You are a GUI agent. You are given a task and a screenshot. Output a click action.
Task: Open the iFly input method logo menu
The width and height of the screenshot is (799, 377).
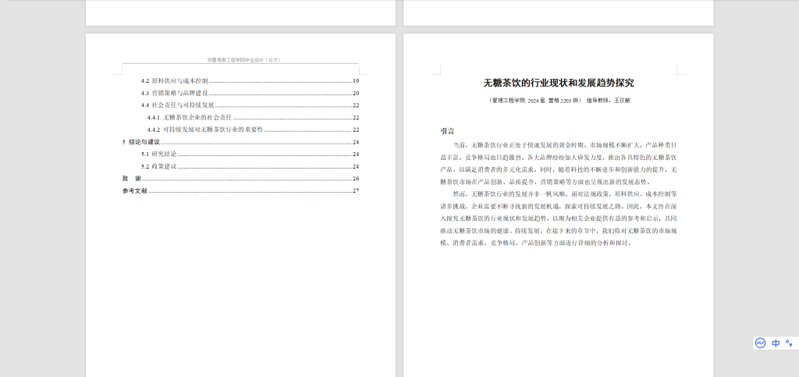pos(760,343)
